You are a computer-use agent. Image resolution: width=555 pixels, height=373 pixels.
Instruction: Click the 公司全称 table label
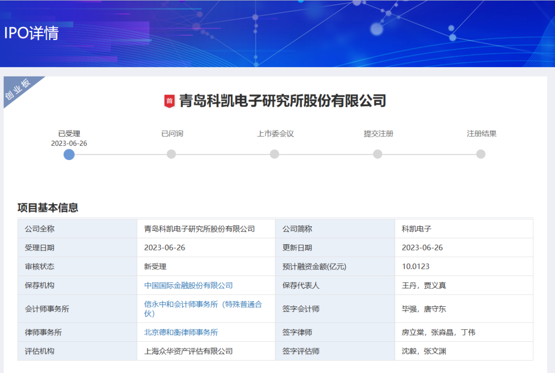40,229
